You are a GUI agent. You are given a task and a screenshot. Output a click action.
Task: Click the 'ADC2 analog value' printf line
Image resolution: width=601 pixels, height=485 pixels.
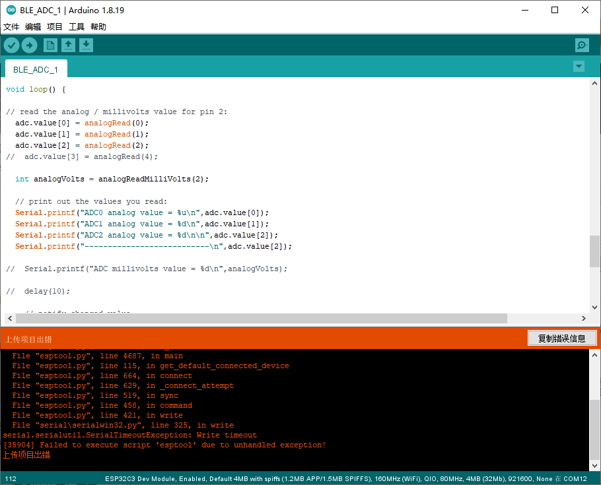click(147, 235)
